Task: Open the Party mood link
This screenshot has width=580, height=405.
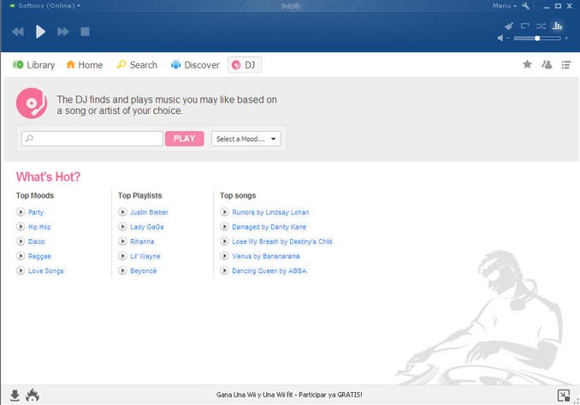Action: (x=36, y=212)
